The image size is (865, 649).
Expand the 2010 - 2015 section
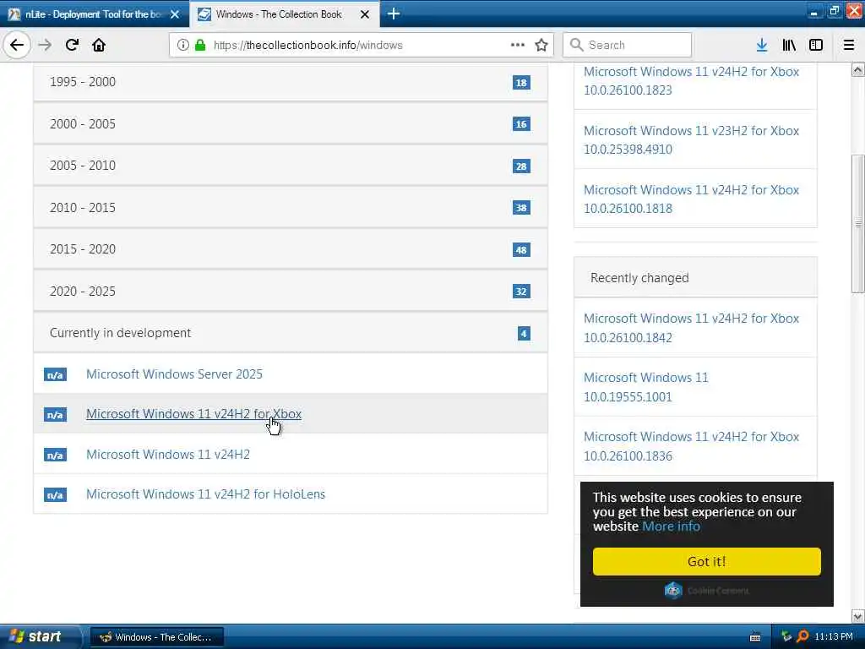(291, 208)
